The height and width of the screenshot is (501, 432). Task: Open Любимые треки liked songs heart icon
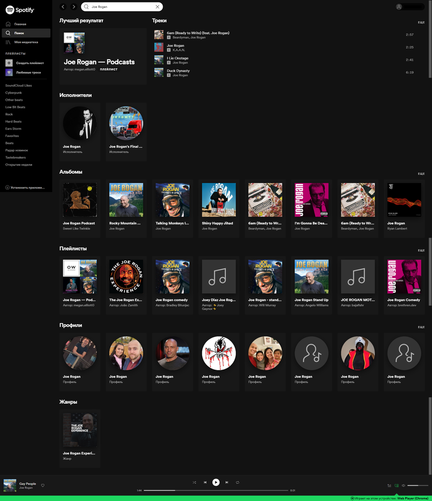pyautogui.click(x=9, y=72)
